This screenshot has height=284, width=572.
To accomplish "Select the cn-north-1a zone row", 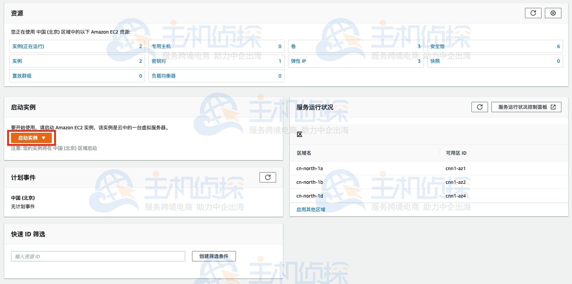I will [x=310, y=168].
